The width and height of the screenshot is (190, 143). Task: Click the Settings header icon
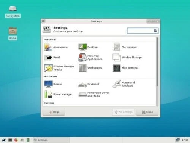pyautogui.click(x=47, y=29)
